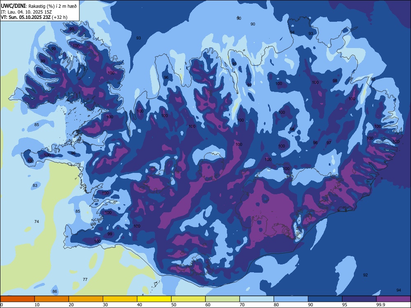This screenshot has width=411, height=308.
Task: Click the indigo 95–99.9 legend swatch
Action: coord(359,299)
